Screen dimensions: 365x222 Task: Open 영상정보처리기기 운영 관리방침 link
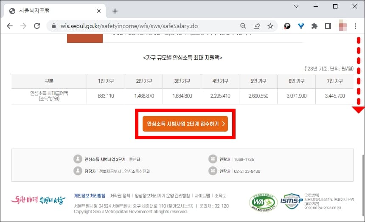[x=162, y=196]
